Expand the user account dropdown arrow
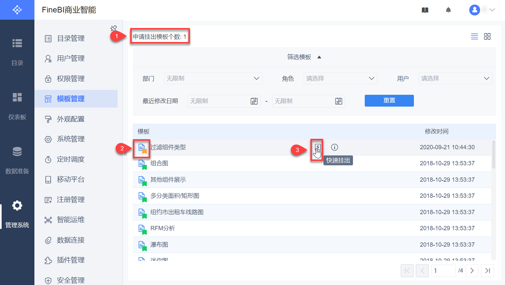Image resolution: width=505 pixels, height=285 pixels. pos(492,10)
